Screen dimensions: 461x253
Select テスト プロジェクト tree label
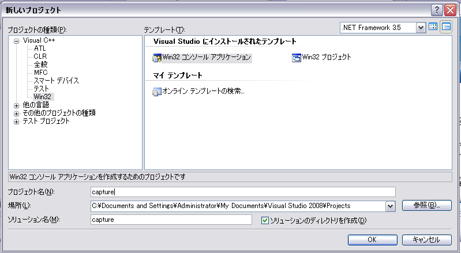[46, 121]
